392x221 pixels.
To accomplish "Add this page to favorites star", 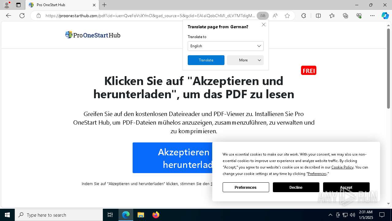I will pos(287,16).
